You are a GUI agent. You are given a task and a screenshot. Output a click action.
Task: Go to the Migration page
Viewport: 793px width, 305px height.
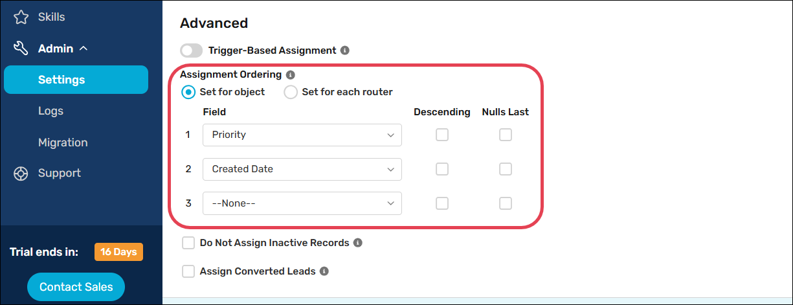click(x=63, y=142)
